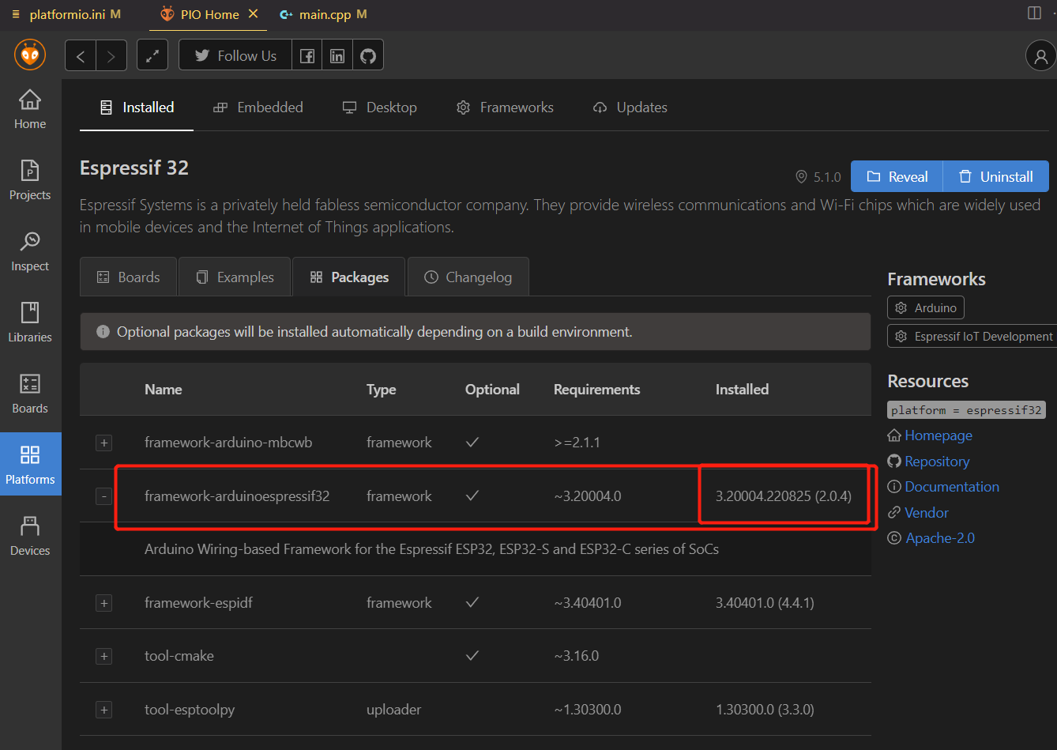The image size is (1057, 750).
Task: Open the Documentation link
Action: (952, 487)
